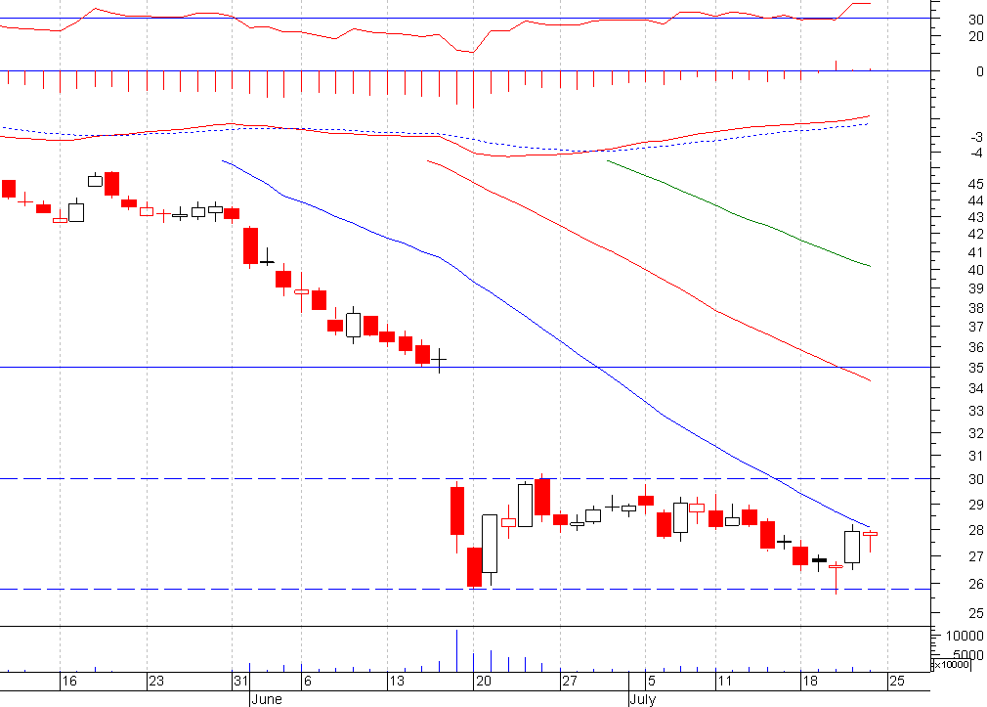Viewport: 987px width, 707px height.
Task: Select the 37 price axis label
Action: [975, 327]
